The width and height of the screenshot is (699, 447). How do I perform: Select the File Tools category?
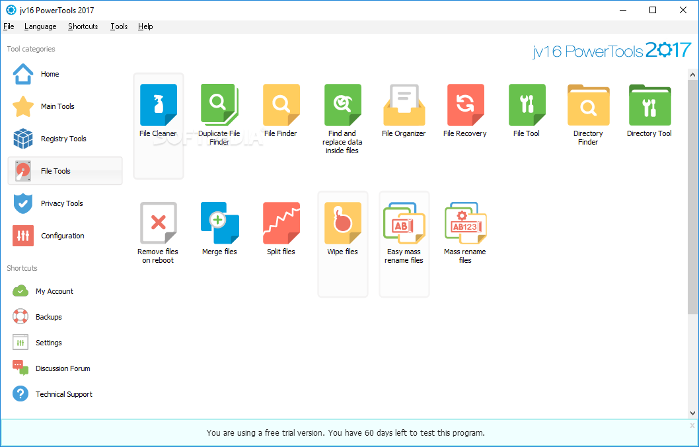pos(65,171)
